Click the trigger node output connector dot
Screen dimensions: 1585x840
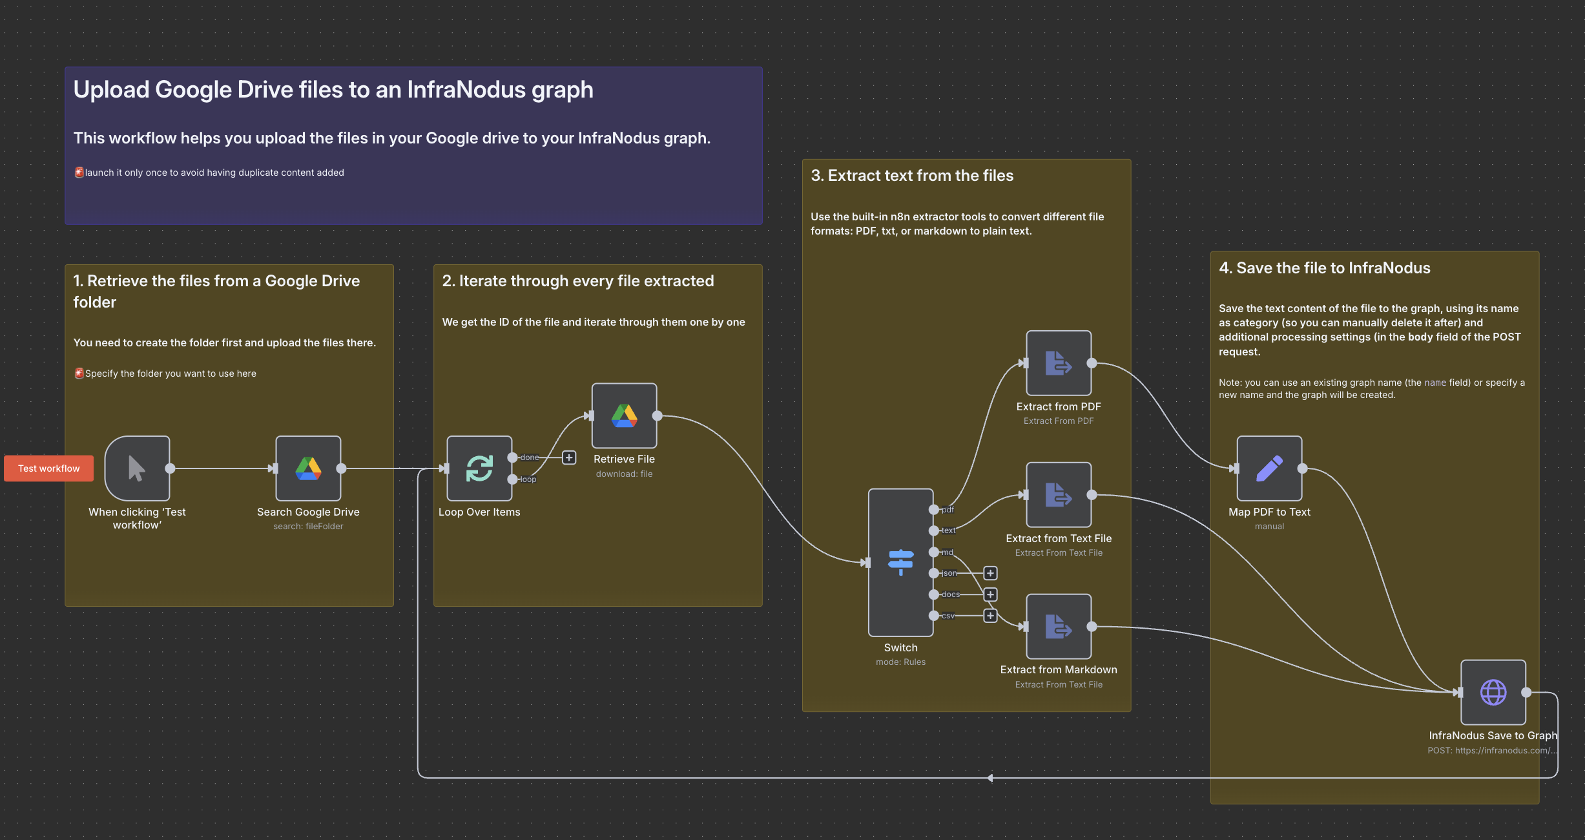(171, 468)
